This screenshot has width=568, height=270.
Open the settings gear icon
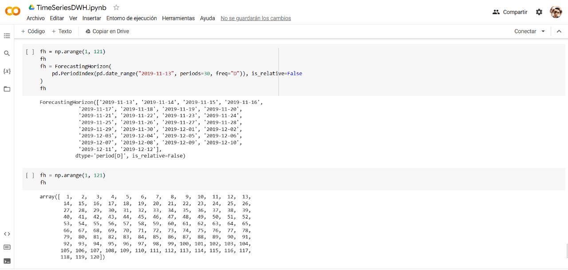point(539,12)
